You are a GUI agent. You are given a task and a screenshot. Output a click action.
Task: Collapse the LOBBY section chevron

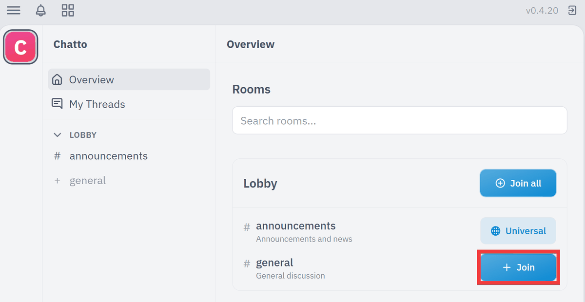click(x=58, y=135)
